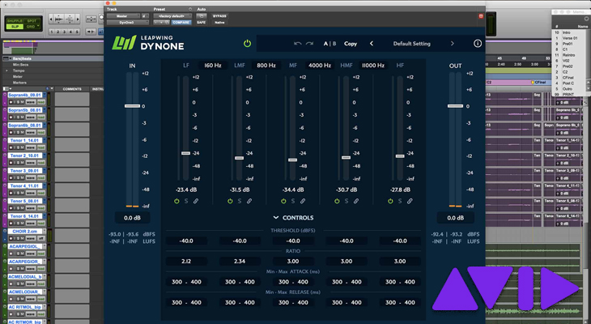
Task: Click the redo arrow in DynOne header
Action: [309, 44]
